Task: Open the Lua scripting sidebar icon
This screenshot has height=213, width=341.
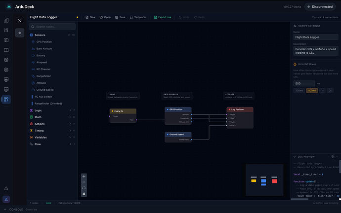Action: (6, 99)
